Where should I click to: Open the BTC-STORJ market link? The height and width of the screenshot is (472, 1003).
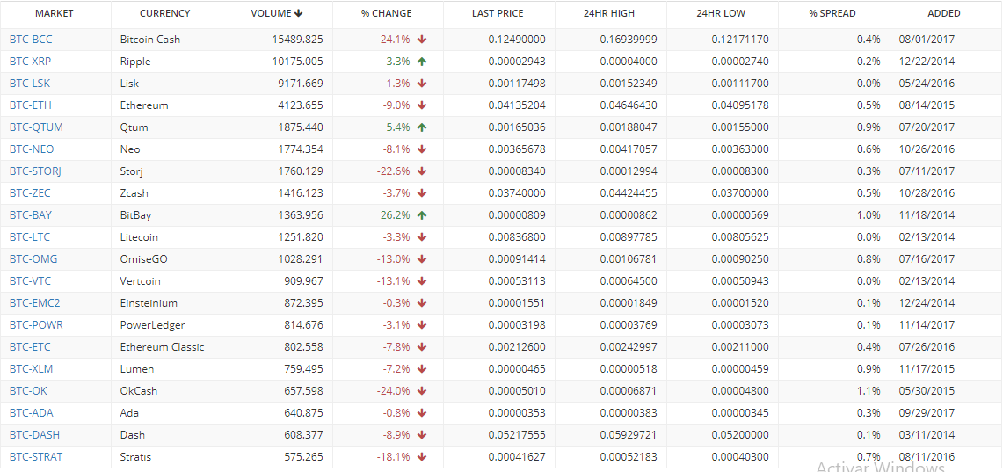(x=35, y=171)
